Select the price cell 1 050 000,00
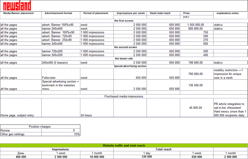This screenshot has height=159, width=248. click(196, 25)
